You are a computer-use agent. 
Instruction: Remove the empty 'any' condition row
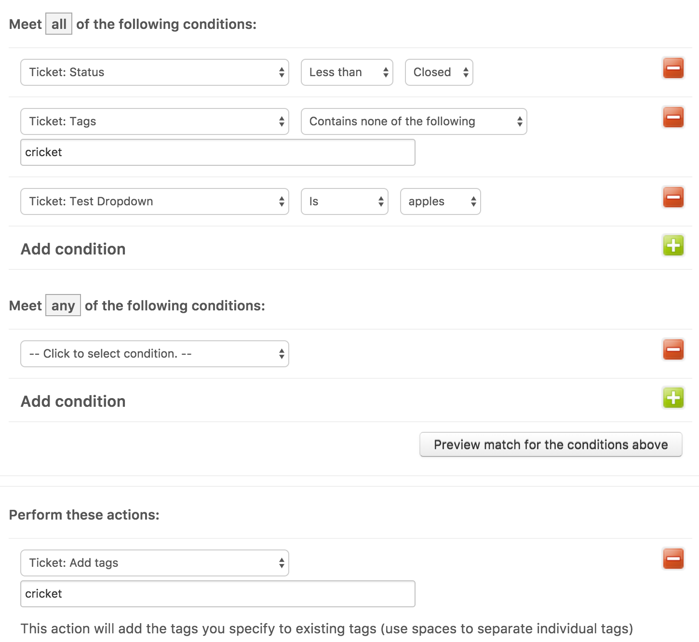tap(673, 349)
